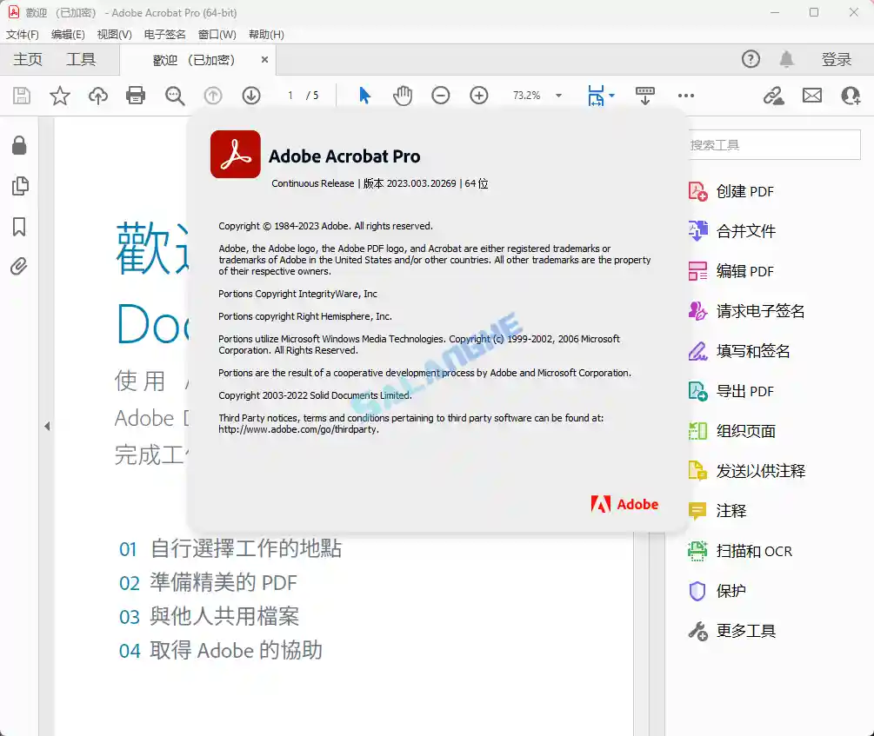Open the 帮助 menu

[x=266, y=34]
